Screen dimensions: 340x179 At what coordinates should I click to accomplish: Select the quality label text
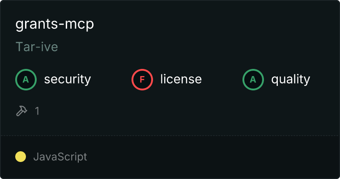coord(290,79)
